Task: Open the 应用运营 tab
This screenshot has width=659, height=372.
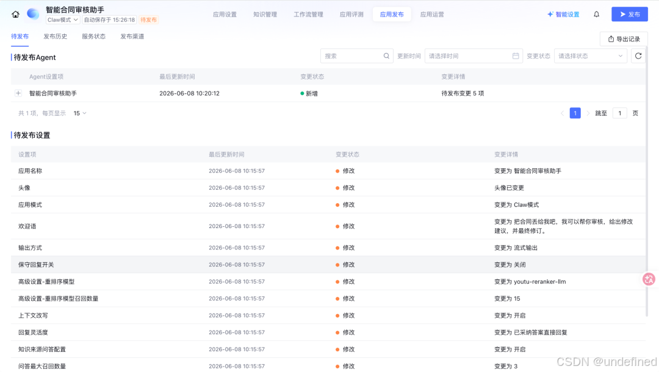Action: click(x=432, y=14)
